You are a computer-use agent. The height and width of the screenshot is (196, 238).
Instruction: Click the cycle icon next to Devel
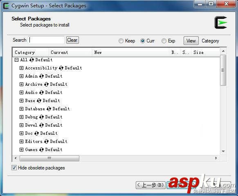[41, 125]
